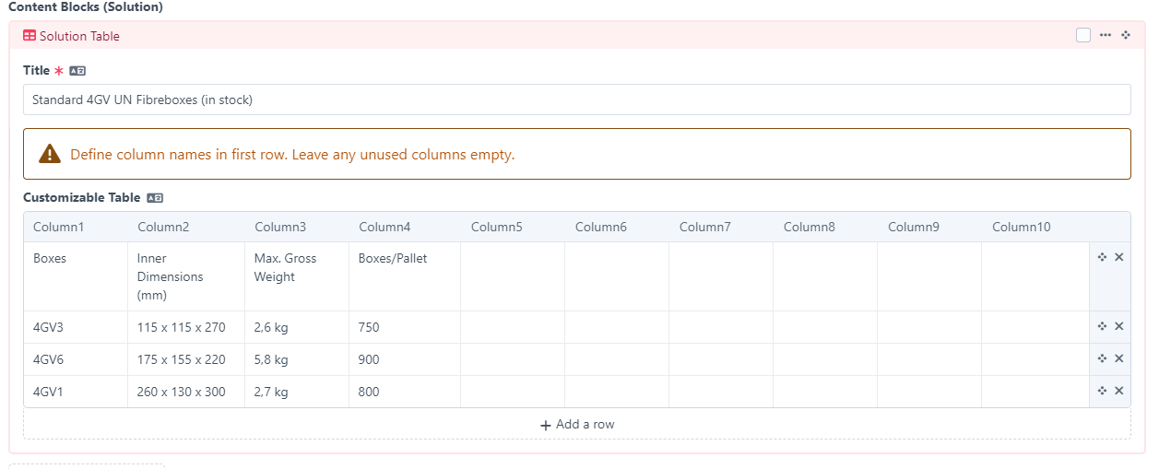Image resolution: width=1159 pixels, height=469 pixels.
Task: Open the Solution Table block options menu
Action: 1106,35
